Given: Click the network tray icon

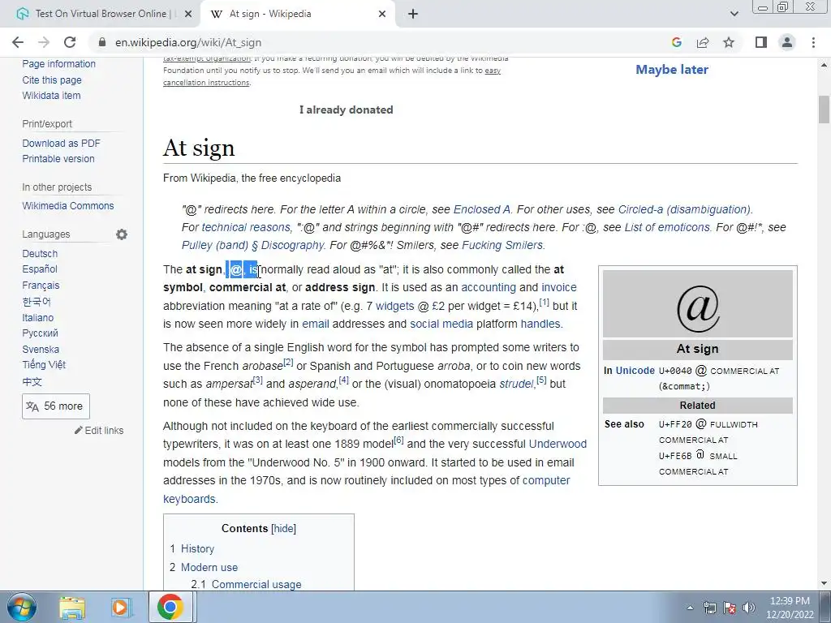Looking at the screenshot, I should tap(709, 608).
